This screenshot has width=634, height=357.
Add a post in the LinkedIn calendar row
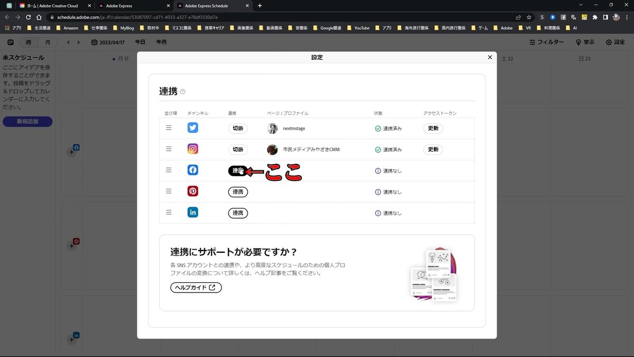(71, 339)
